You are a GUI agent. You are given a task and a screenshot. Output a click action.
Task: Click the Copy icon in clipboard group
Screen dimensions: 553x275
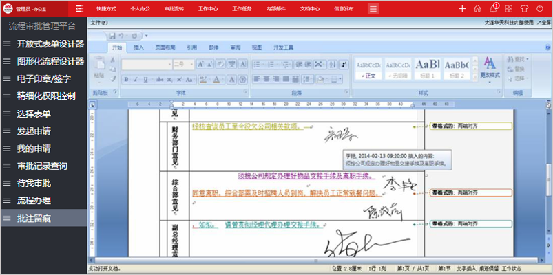point(112,69)
